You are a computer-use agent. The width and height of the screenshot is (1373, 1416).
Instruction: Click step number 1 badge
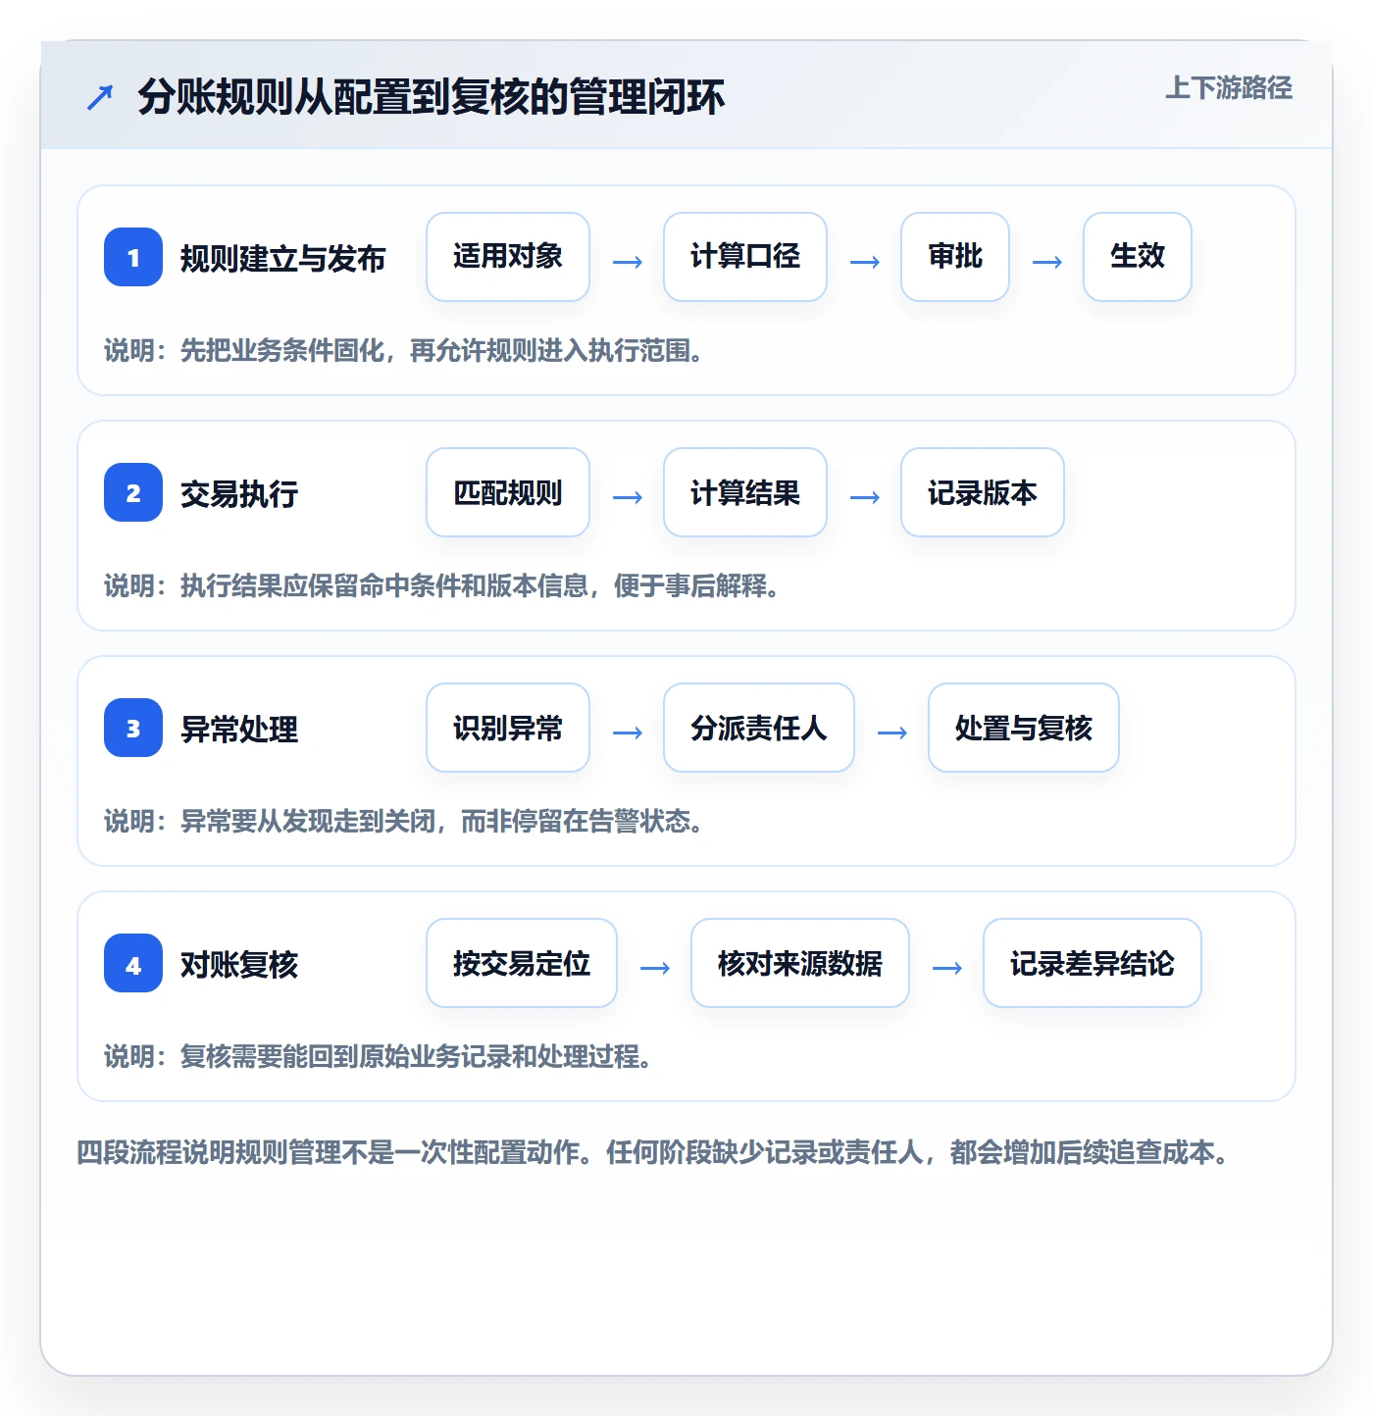[133, 257]
